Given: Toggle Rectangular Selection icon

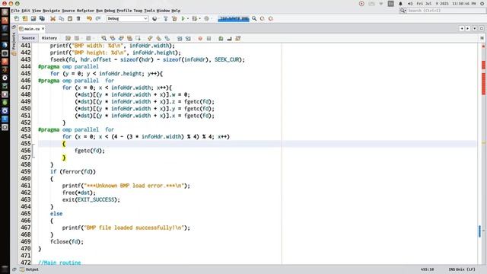Looking at the screenshot, I should click(138, 39).
